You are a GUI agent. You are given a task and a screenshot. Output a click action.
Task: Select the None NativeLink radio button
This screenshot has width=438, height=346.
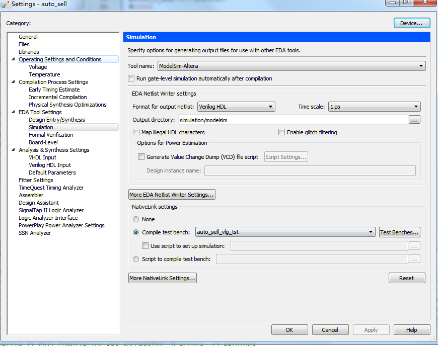click(x=136, y=219)
